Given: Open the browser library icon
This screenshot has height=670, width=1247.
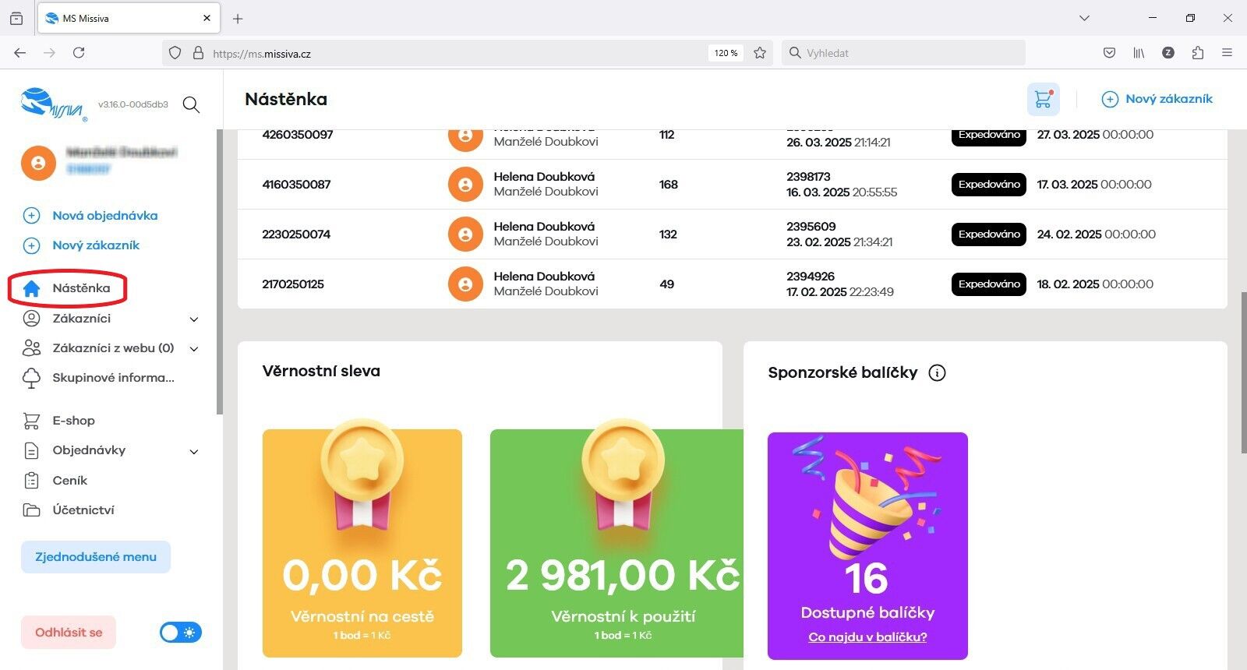Looking at the screenshot, I should pos(1139,53).
